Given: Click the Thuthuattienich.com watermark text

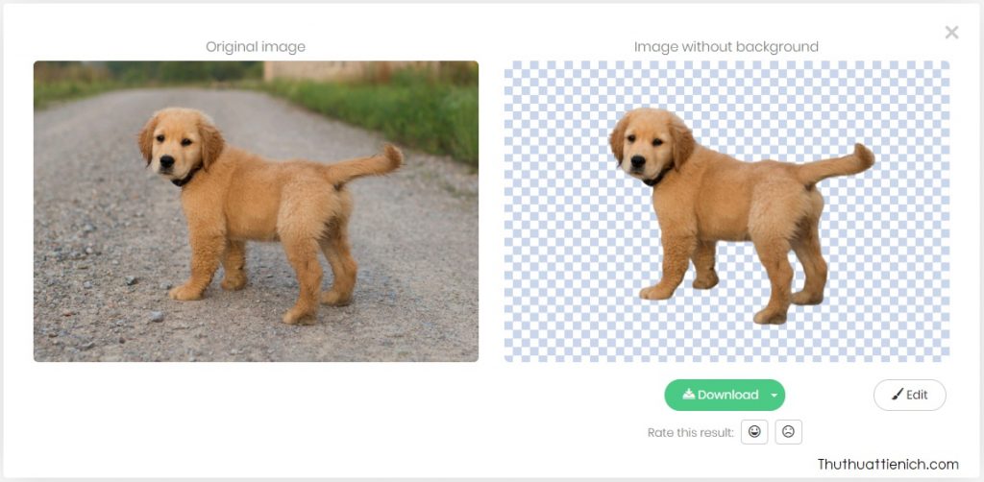Looking at the screenshot, I should pos(888,465).
